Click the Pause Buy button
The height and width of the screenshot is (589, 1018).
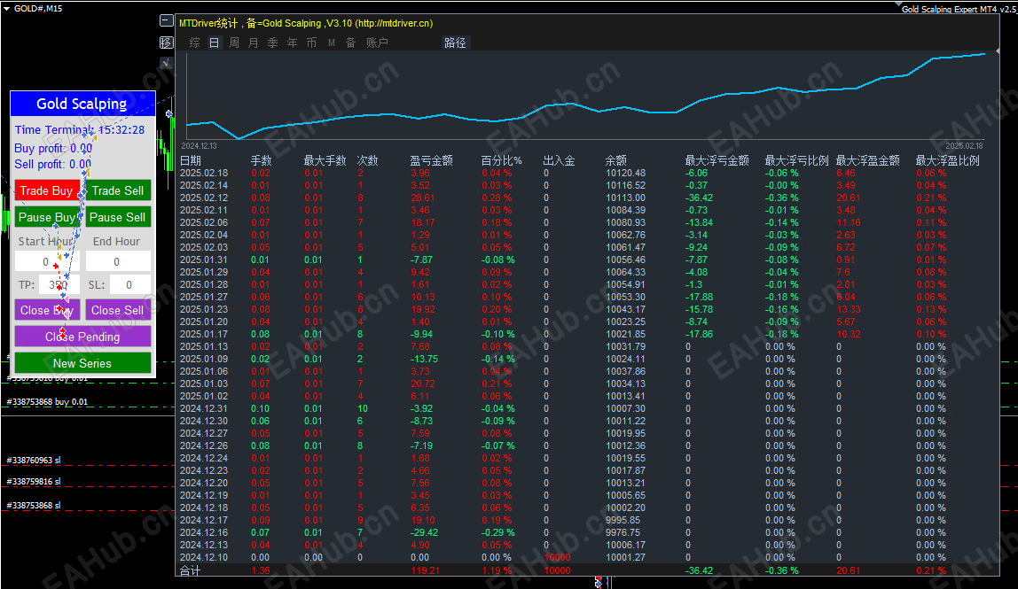[47, 217]
